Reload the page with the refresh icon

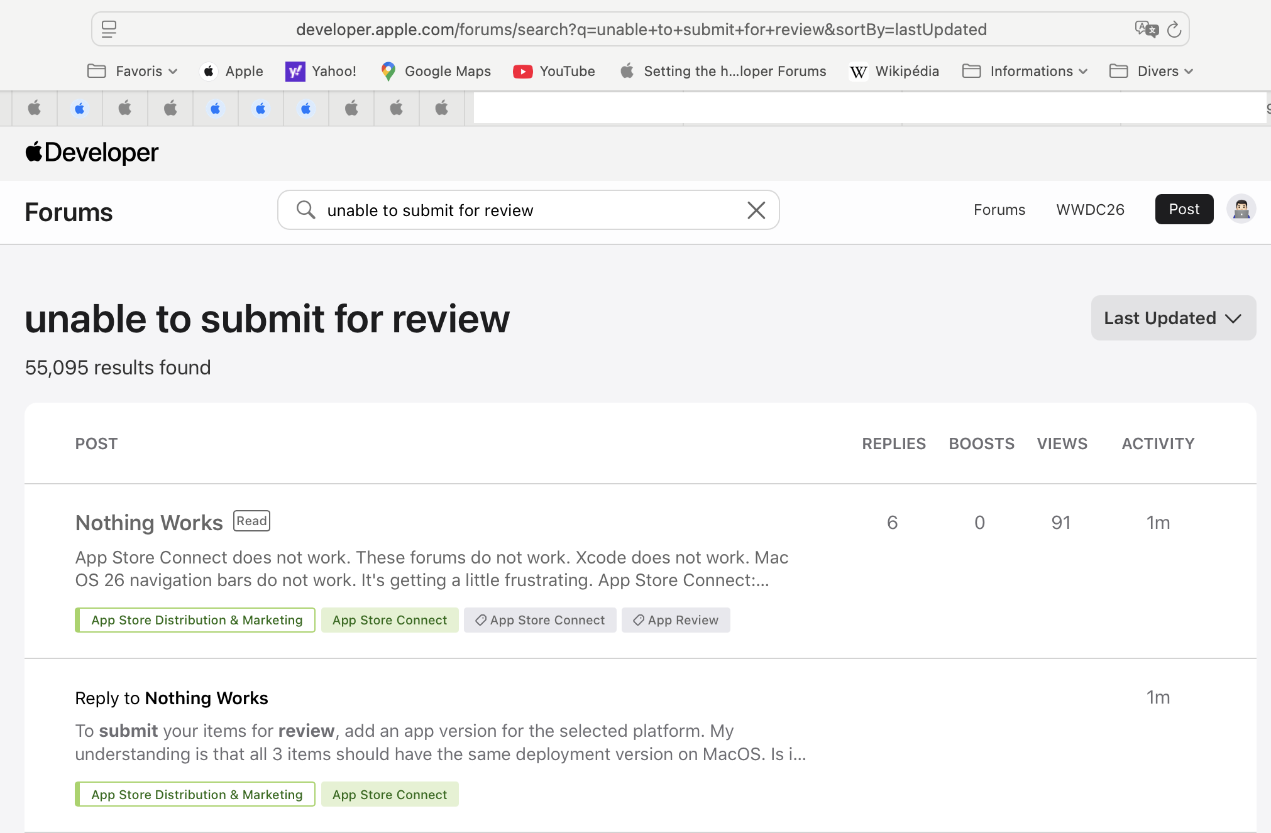click(1174, 29)
